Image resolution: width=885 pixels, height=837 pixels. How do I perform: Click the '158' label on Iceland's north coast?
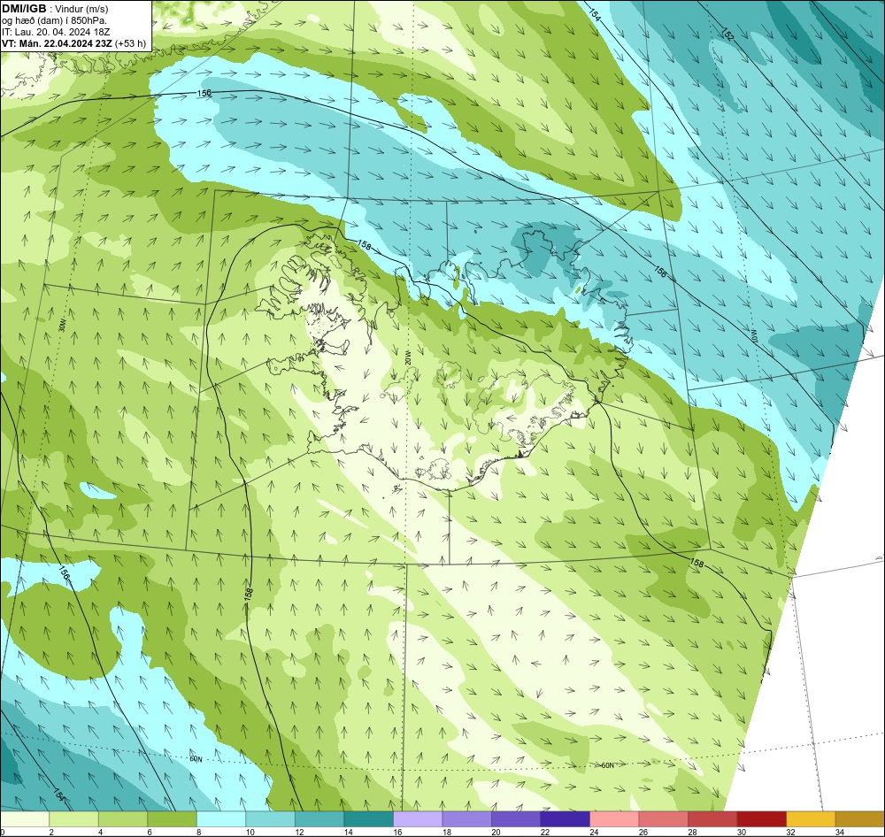click(365, 245)
